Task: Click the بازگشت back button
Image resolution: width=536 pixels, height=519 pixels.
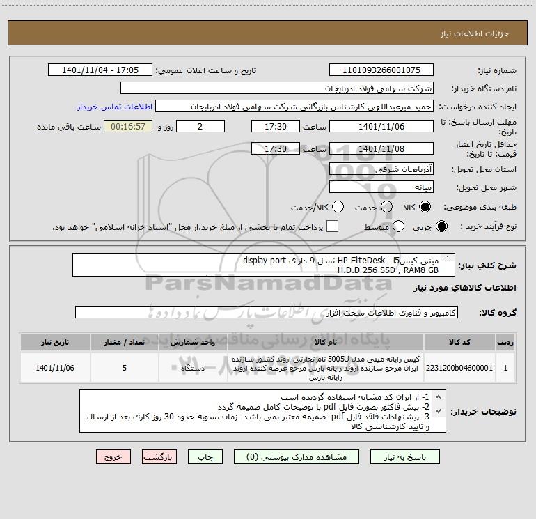Action: pyautogui.click(x=159, y=457)
